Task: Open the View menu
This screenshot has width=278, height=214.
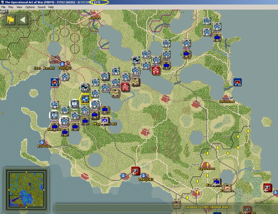Action: 19,7
